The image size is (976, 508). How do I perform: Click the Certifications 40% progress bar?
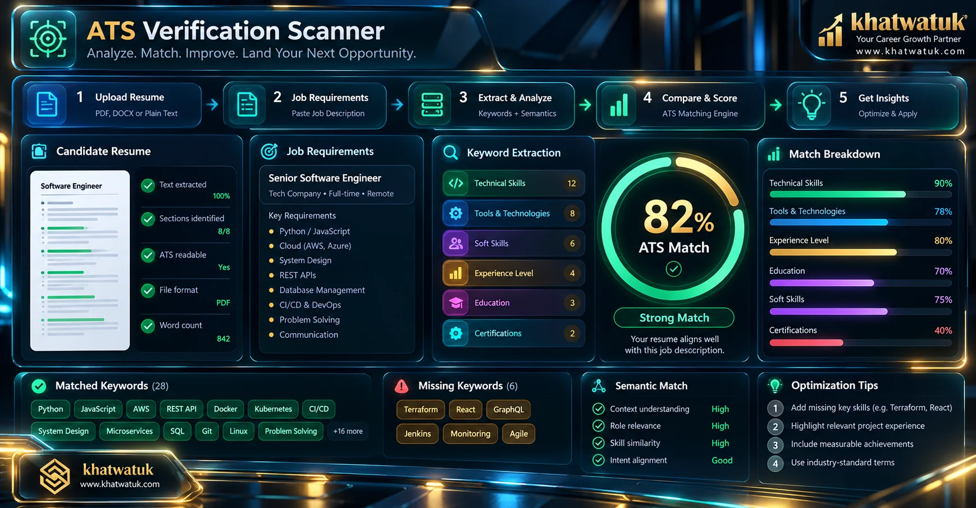click(860, 342)
